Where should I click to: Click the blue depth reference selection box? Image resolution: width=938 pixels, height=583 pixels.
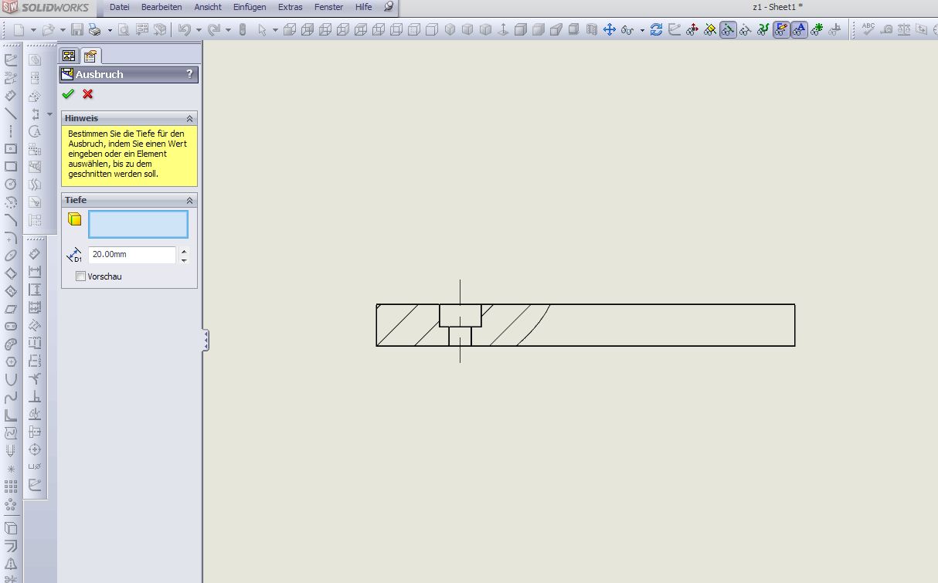(x=138, y=224)
